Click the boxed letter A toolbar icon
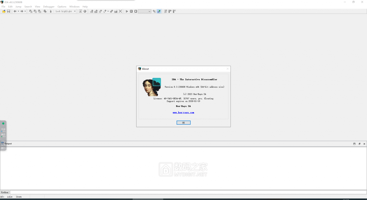The height and width of the screenshot is (200, 367). pyautogui.click(x=80, y=11)
